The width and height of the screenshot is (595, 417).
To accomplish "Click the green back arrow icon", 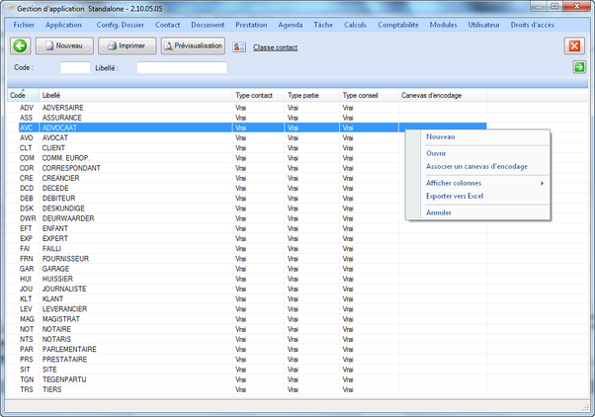I will coord(20,45).
